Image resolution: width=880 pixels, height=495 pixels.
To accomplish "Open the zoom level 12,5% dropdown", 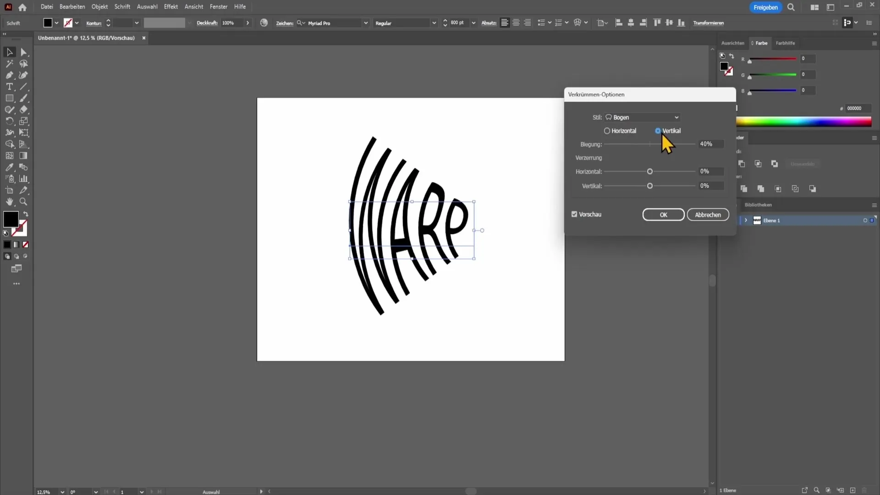I will coord(62,492).
